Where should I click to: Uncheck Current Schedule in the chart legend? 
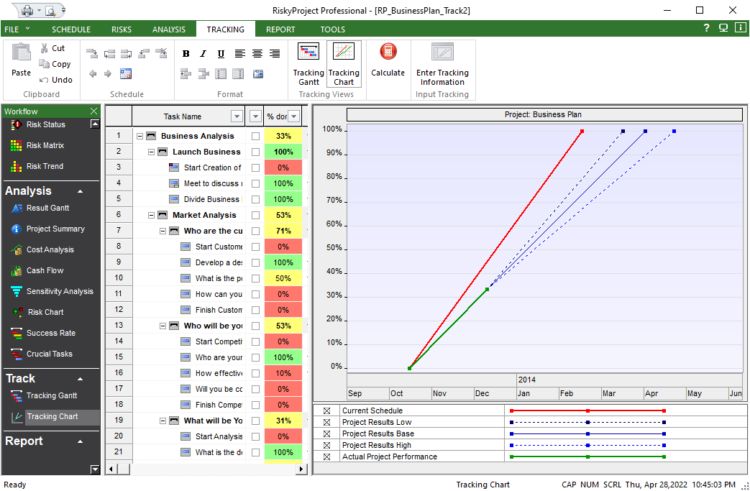326,410
